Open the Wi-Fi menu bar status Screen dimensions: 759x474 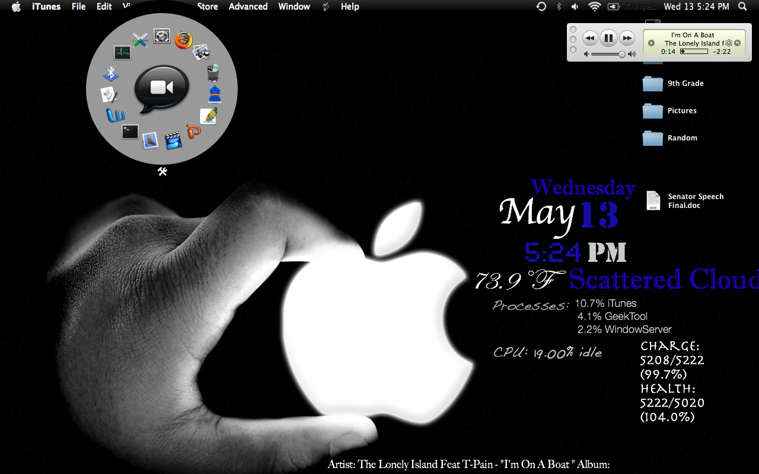594,7
